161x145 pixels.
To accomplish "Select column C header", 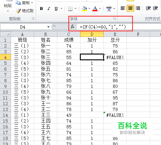I will (69, 34).
